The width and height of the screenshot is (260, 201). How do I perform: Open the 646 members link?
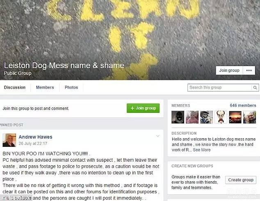243,105
